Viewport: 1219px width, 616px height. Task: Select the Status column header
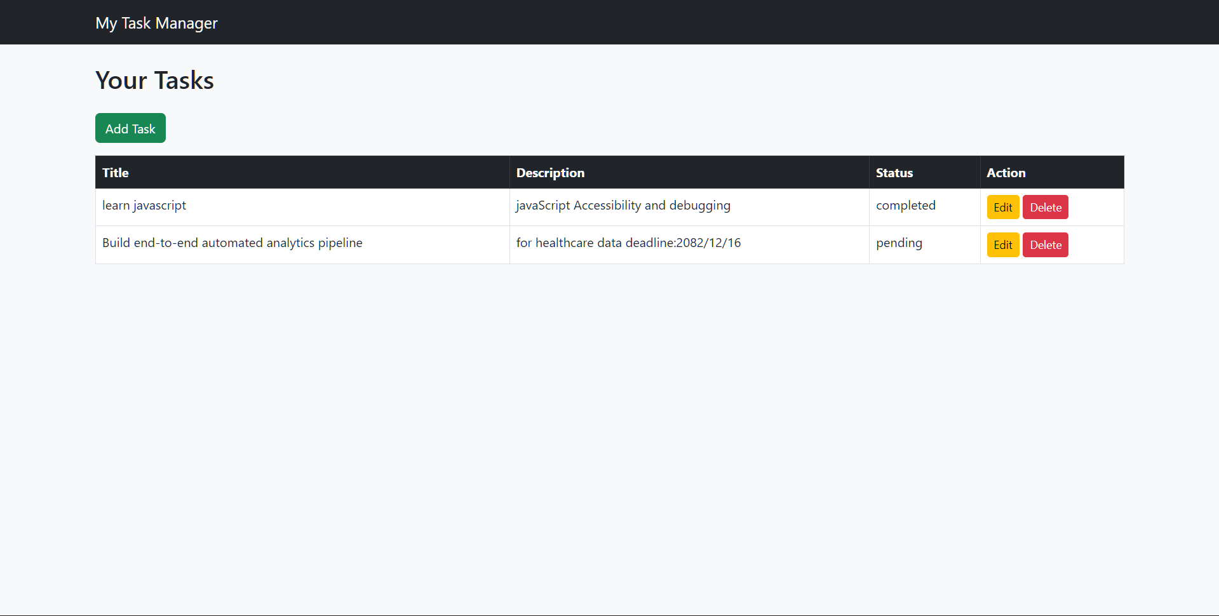(x=894, y=173)
